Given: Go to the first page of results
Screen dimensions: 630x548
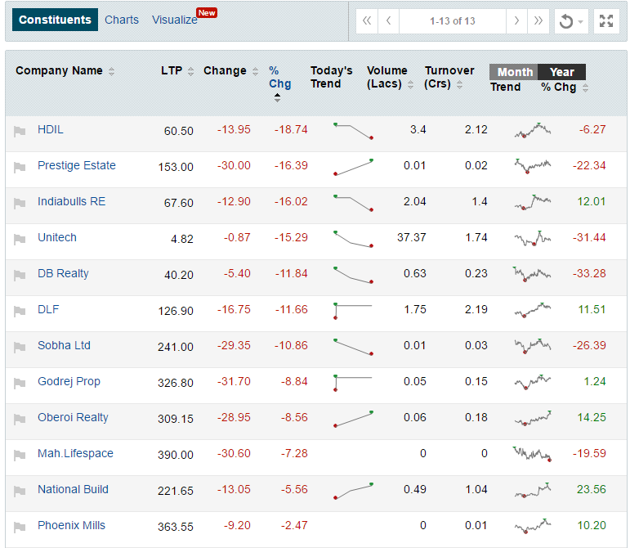Looking at the screenshot, I should point(367,21).
